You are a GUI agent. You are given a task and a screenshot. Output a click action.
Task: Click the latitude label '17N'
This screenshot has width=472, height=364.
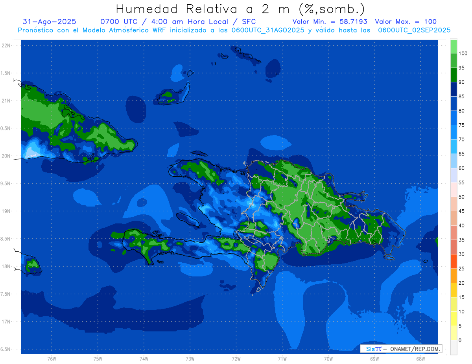pos(6,322)
